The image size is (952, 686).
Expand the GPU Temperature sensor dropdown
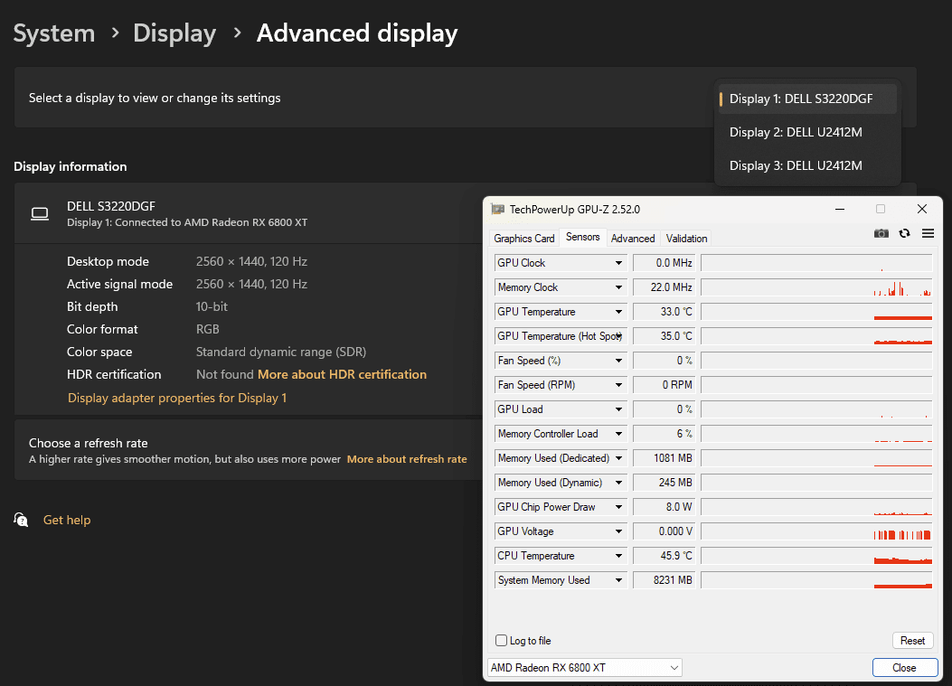pos(618,312)
